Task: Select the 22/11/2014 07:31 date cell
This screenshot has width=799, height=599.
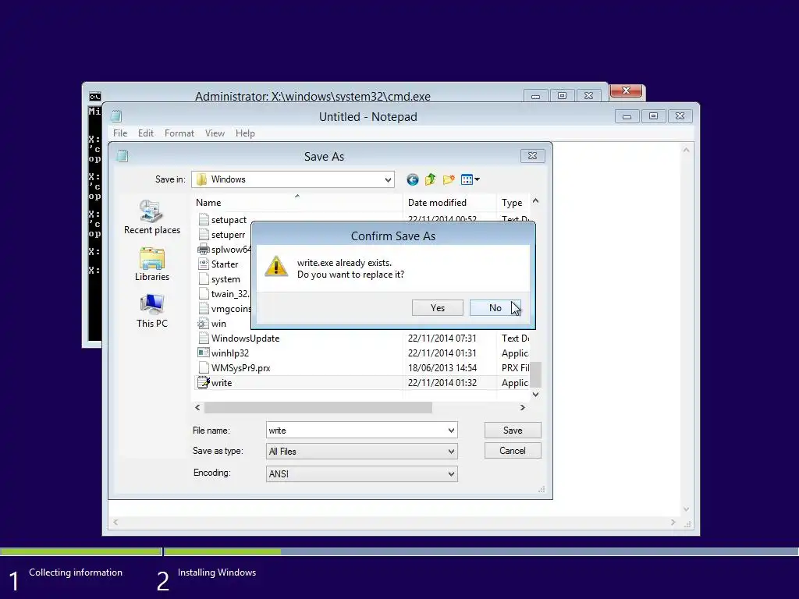Action: (x=442, y=338)
